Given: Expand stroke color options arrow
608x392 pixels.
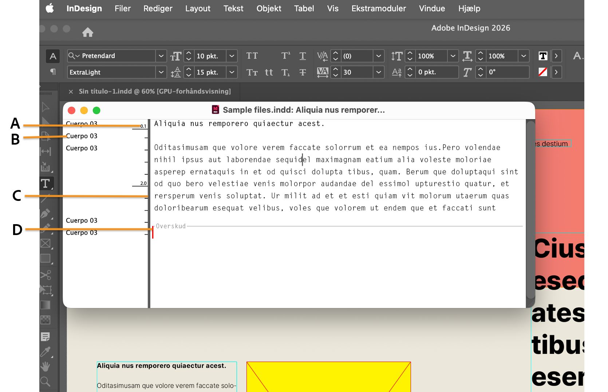Looking at the screenshot, I should point(556,72).
